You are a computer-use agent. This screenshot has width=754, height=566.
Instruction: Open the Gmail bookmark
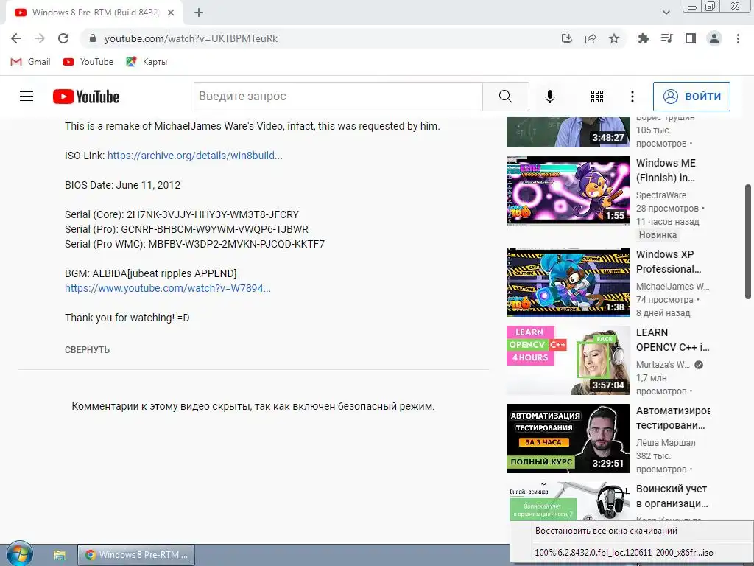pyautogui.click(x=30, y=62)
